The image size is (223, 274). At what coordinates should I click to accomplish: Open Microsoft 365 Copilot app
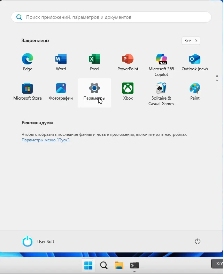(x=161, y=65)
